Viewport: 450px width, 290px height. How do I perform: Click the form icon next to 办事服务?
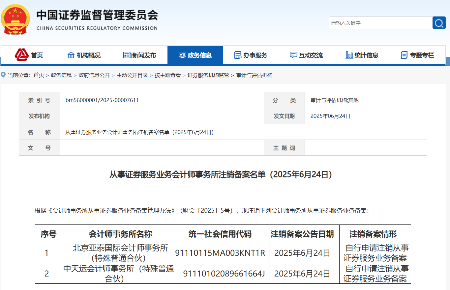pyautogui.click(x=238, y=55)
